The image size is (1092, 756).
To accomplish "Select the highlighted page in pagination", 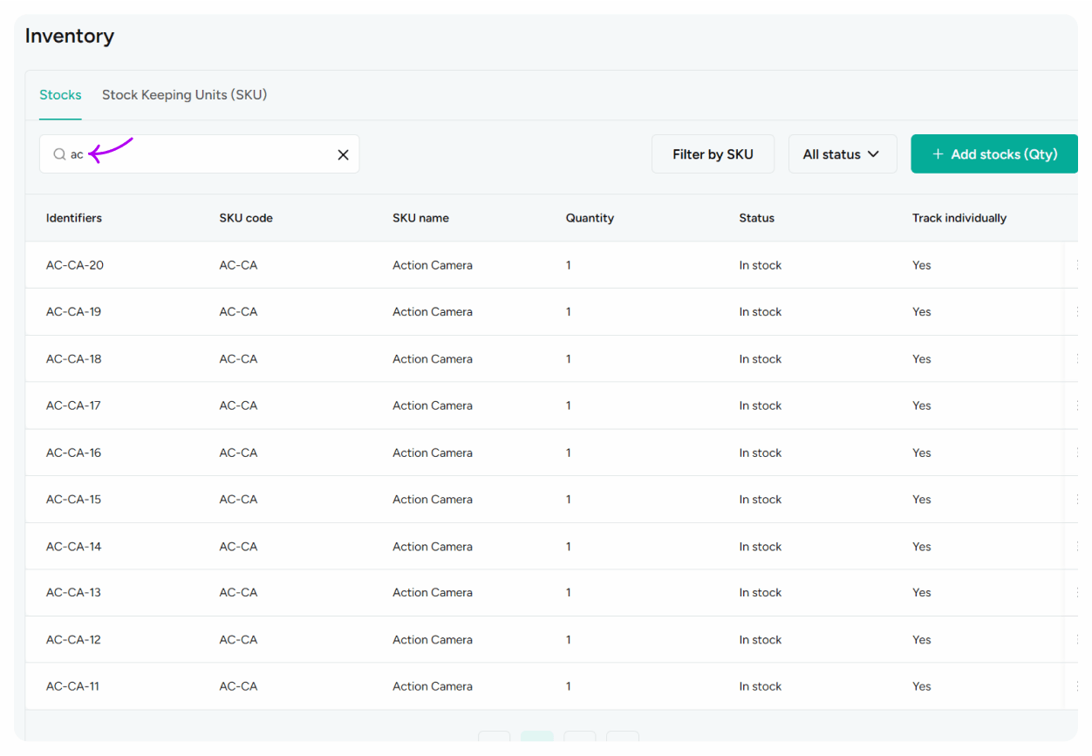I will tap(537, 743).
